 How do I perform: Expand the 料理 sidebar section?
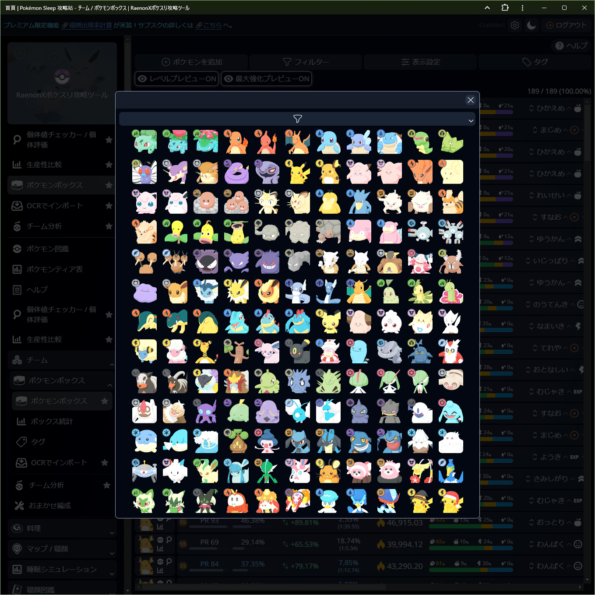(x=62, y=528)
